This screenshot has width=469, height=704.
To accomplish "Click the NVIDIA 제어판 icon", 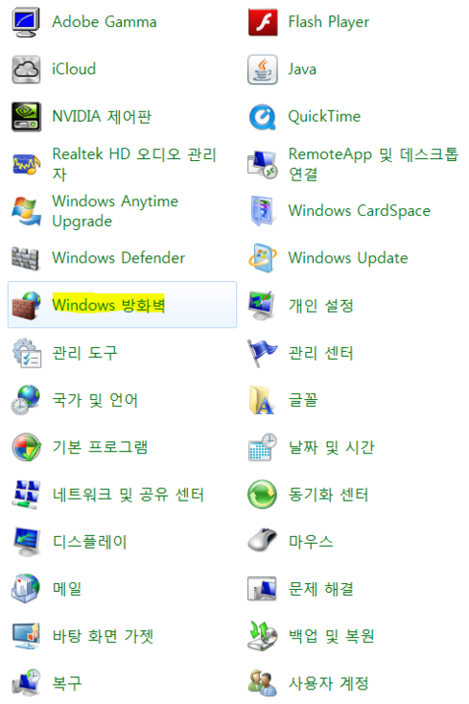I will [x=26, y=117].
